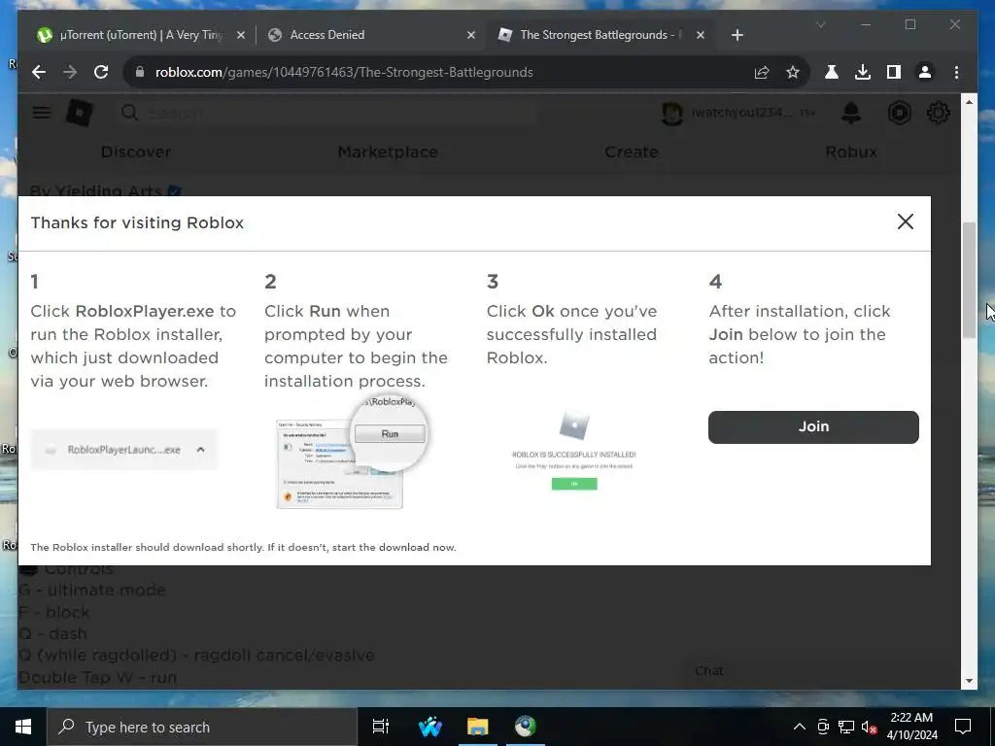Viewport: 995px width, 746px height.
Task: Click the Join button
Action: pos(813,427)
